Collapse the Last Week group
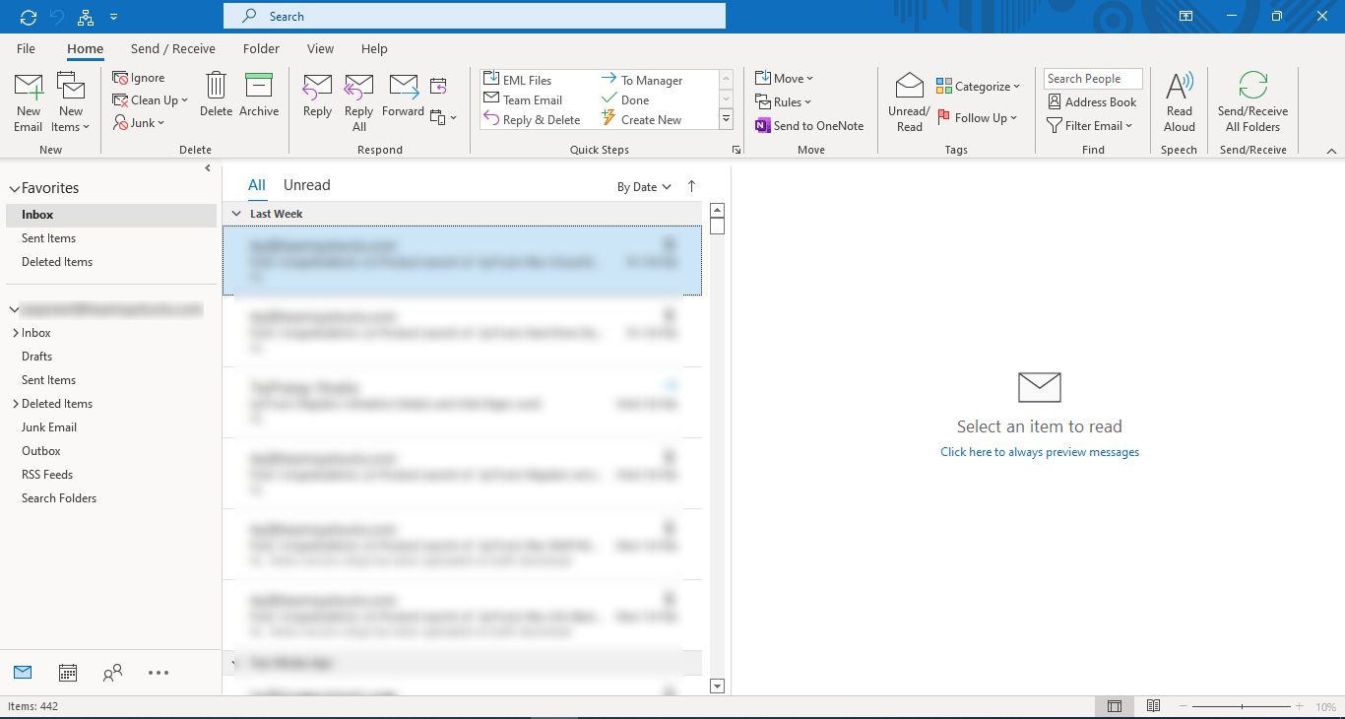1345x719 pixels. (x=236, y=214)
